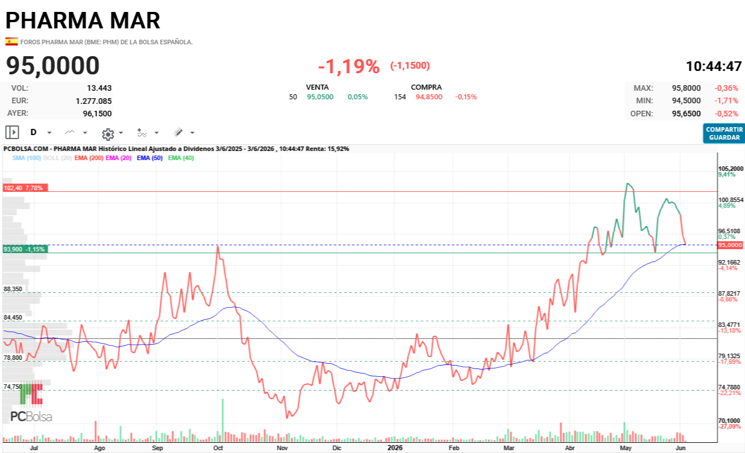Image resolution: width=745 pixels, height=453 pixels.
Task: Click the Jun label on time axis
Action: point(682,448)
